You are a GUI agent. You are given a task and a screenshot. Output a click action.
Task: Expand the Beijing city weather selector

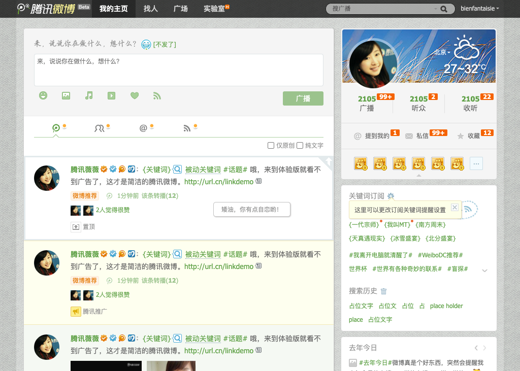(442, 52)
